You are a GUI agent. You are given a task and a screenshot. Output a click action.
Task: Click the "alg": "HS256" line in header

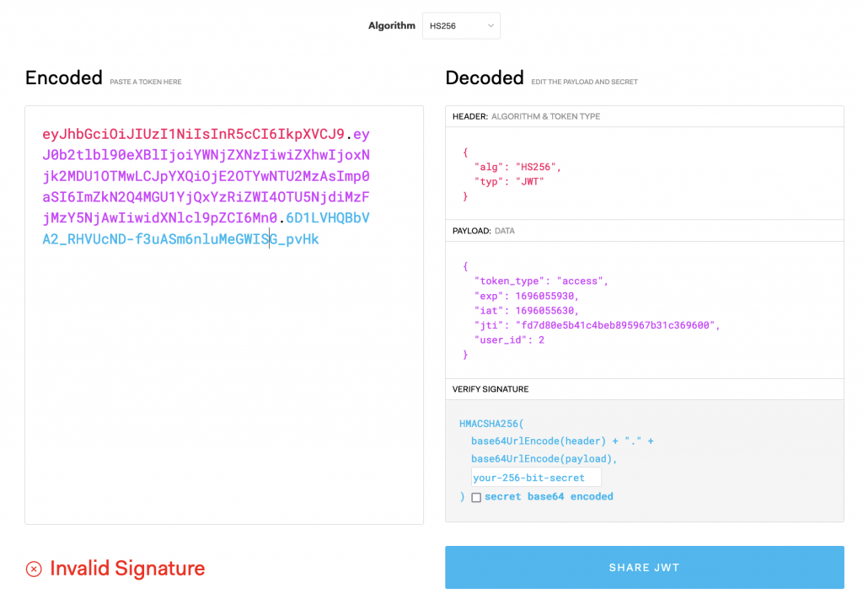[517, 167]
